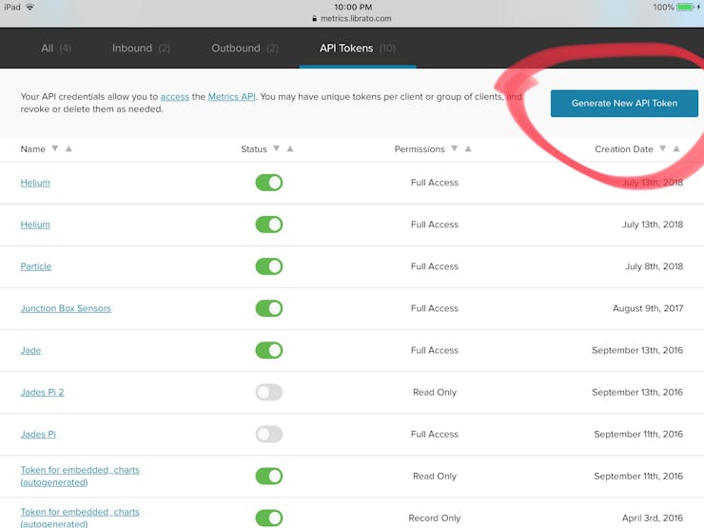
Task: Open the Inbound tab
Action: point(141,48)
